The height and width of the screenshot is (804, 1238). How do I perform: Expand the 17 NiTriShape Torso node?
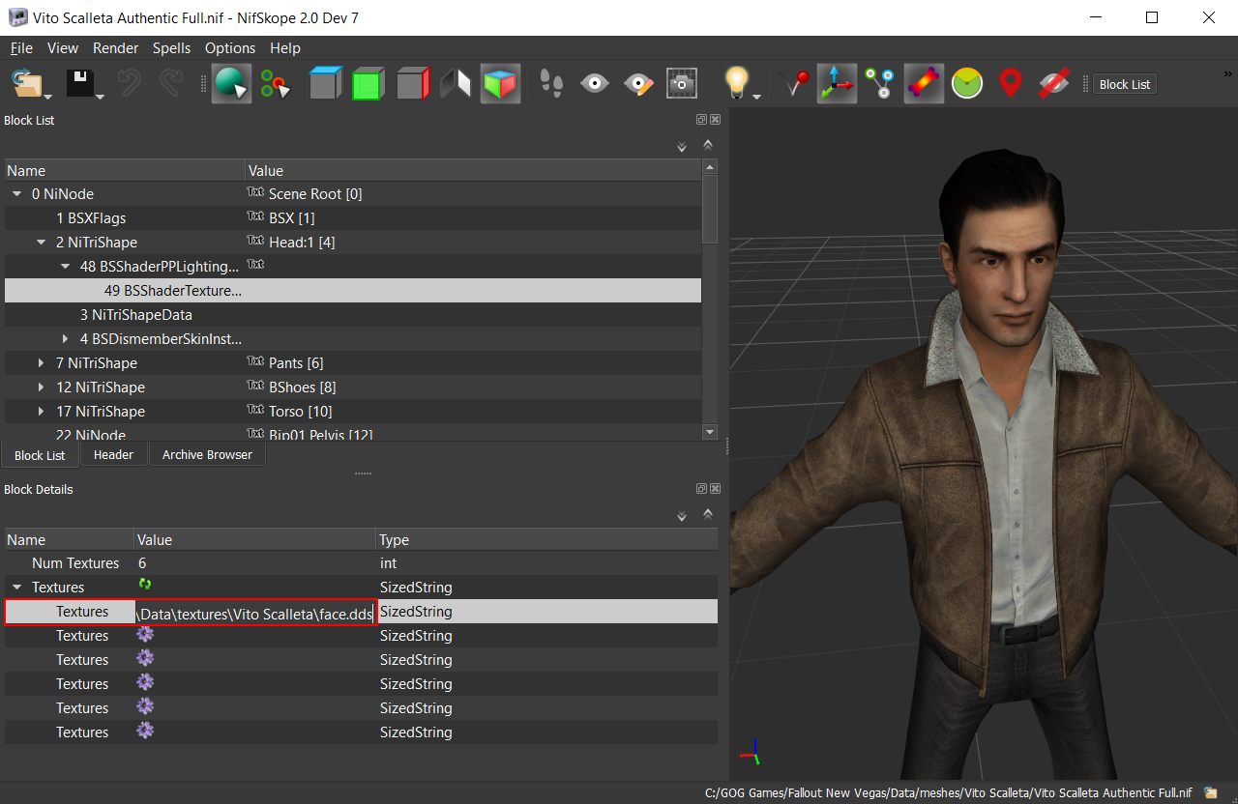click(41, 412)
